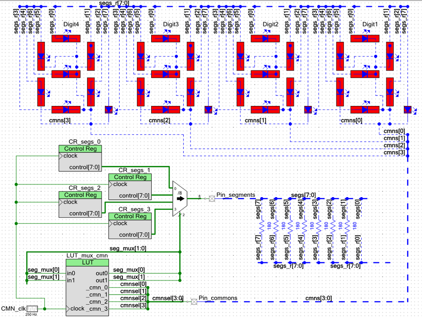Screen dimensions: 422x317
Task: Select Digit1 decimal point LED
Action: click(408, 109)
